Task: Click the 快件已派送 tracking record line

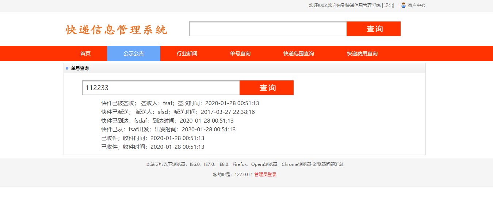Action: 178,112
